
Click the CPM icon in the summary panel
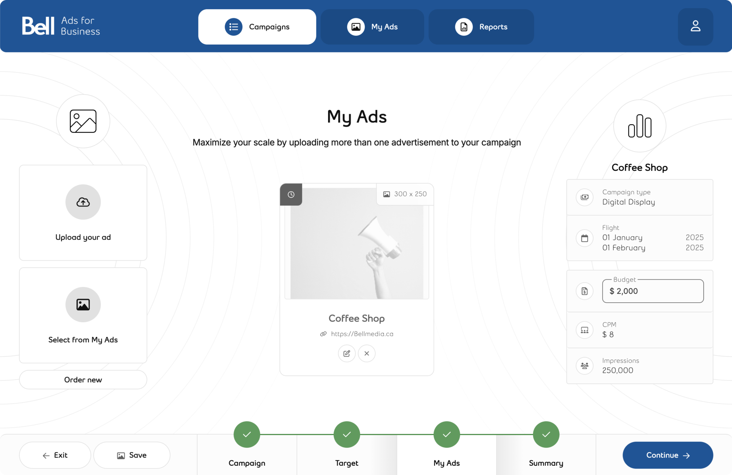click(x=585, y=330)
